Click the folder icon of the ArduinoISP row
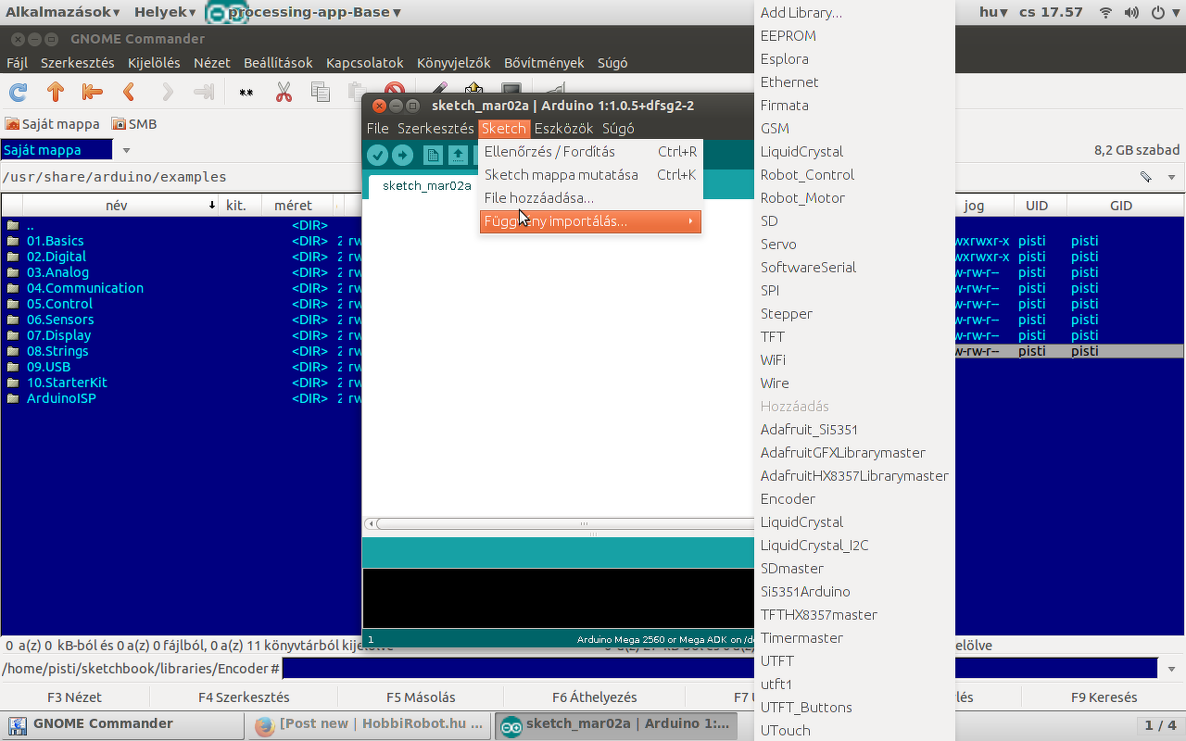 coord(13,398)
